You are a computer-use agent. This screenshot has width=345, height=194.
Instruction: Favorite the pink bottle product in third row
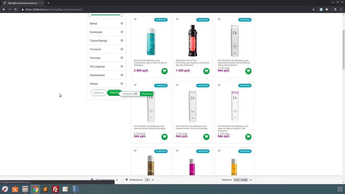[177, 151]
